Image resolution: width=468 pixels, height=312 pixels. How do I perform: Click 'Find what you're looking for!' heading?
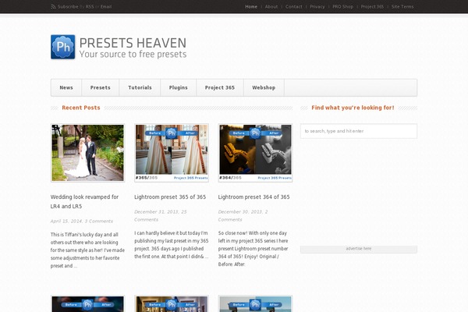(x=353, y=108)
